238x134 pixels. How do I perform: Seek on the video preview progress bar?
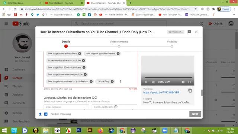pyautogui.click(x=168, y=77)
